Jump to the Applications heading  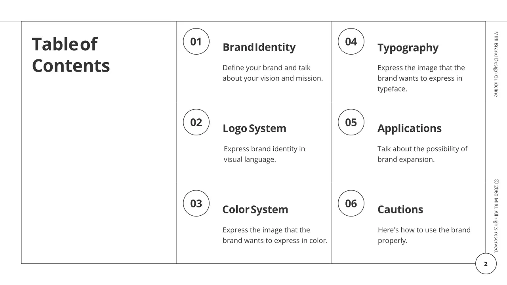[x=409, y=129]
